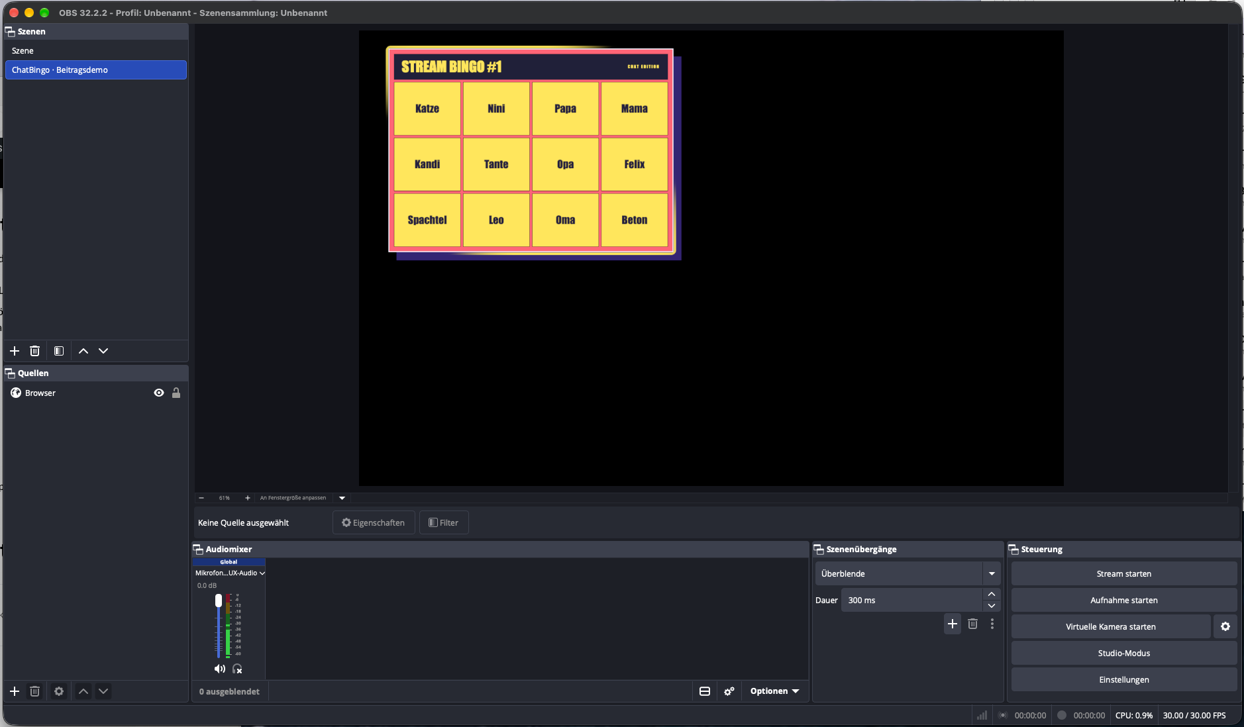This screenshot has height=727, width=1244.
Task: Start the virtual camera
Action: pos(1111,626)
